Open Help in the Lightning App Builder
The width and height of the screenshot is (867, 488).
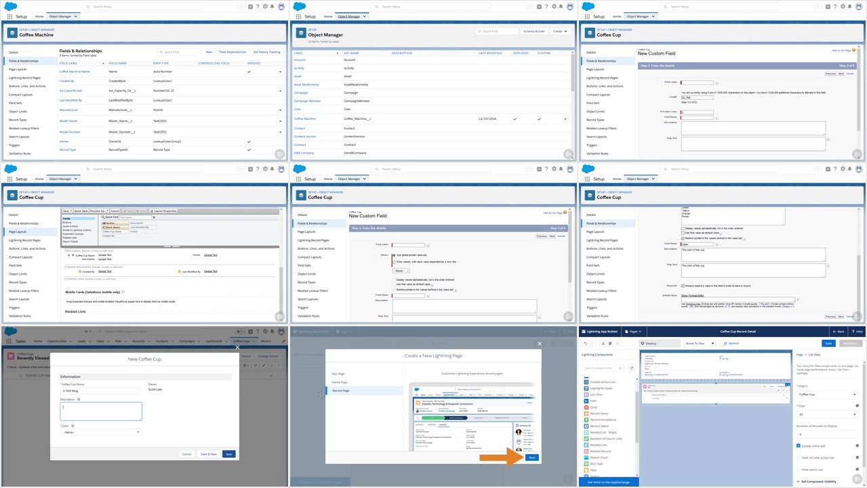tap(857, 332)
